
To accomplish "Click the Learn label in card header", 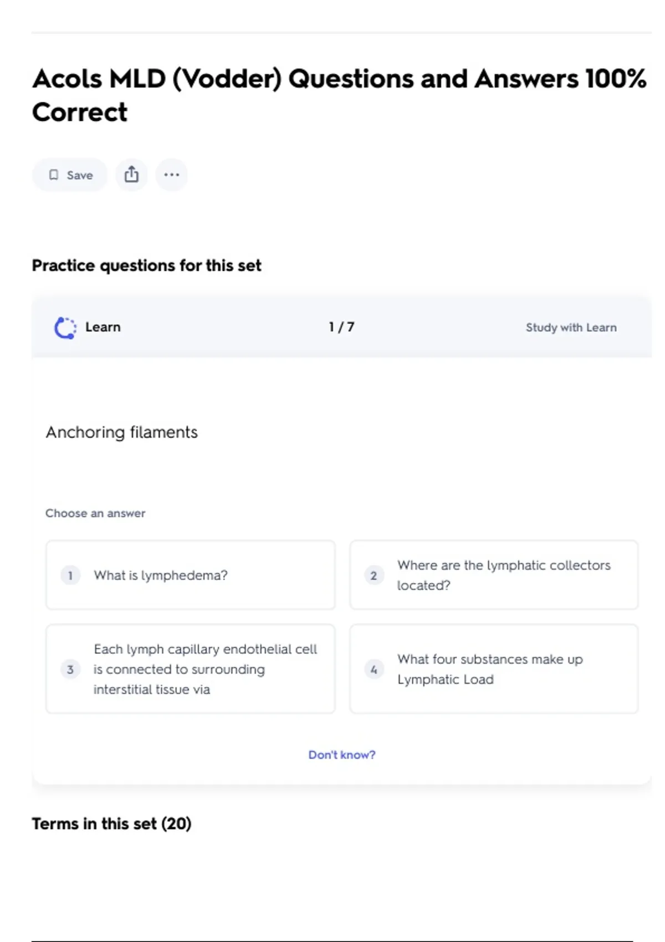I will (x=103, y=327).
